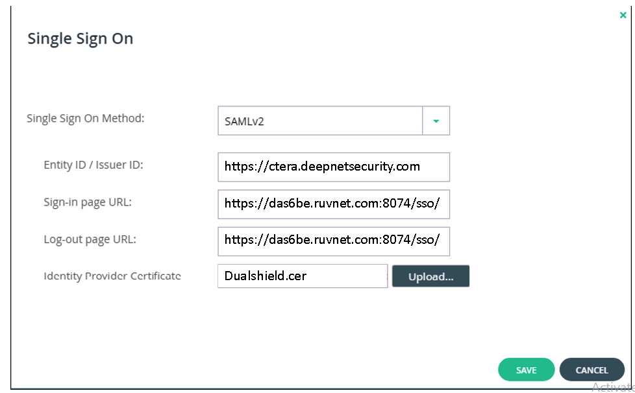This screenshot has width=635, height=393.
Task: Click the Activate watermark text
Action: point(612,387)
